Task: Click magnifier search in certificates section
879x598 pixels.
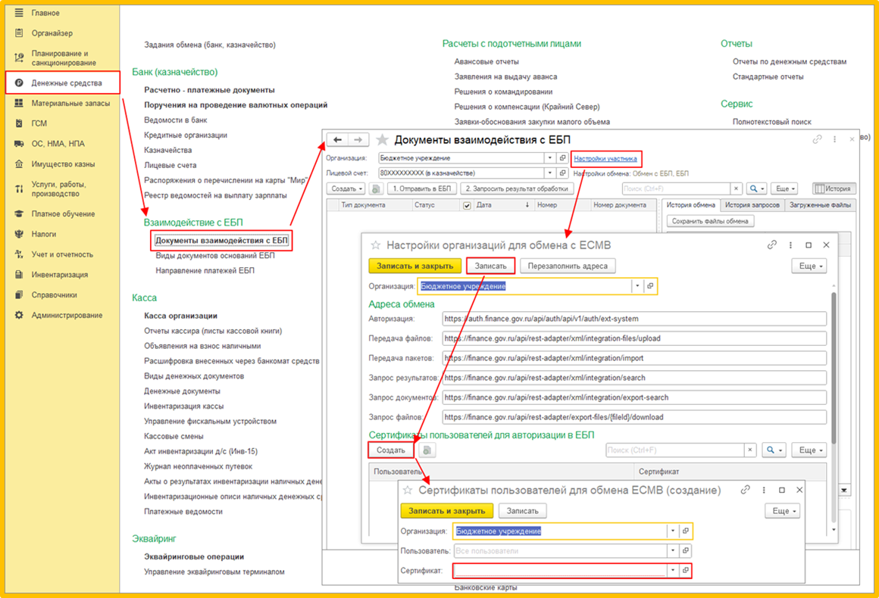Action: (774, 450)
